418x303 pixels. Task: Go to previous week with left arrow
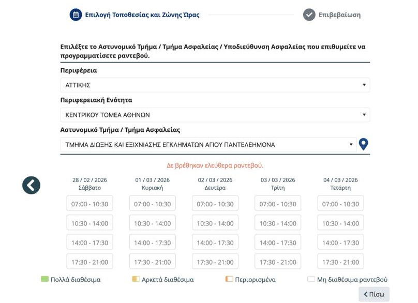tap(31, 185)
